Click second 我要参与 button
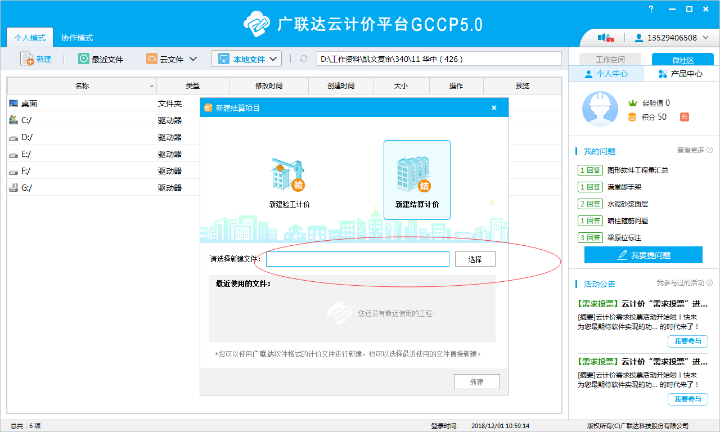Image resolution: width=720 pixels, height=432 pixels. 687,399
